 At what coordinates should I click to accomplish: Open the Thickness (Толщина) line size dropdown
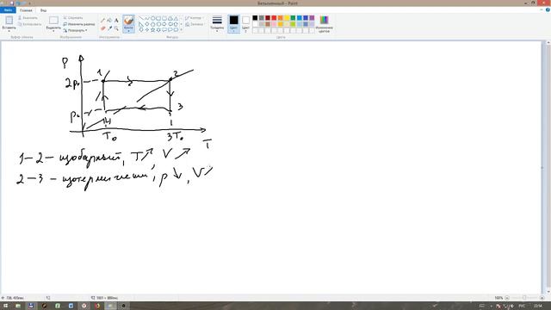click(217, 24)
